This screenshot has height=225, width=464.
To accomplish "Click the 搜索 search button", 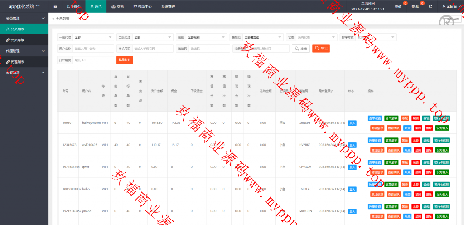I will [x=301, y=49].
